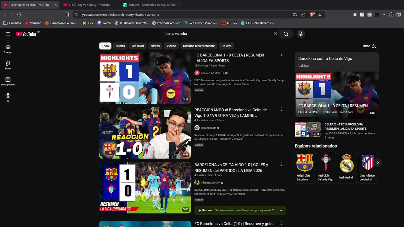The width and height of the screenshot is (404, 227).
Task: Bookmark this page
Action: [67, 15]
